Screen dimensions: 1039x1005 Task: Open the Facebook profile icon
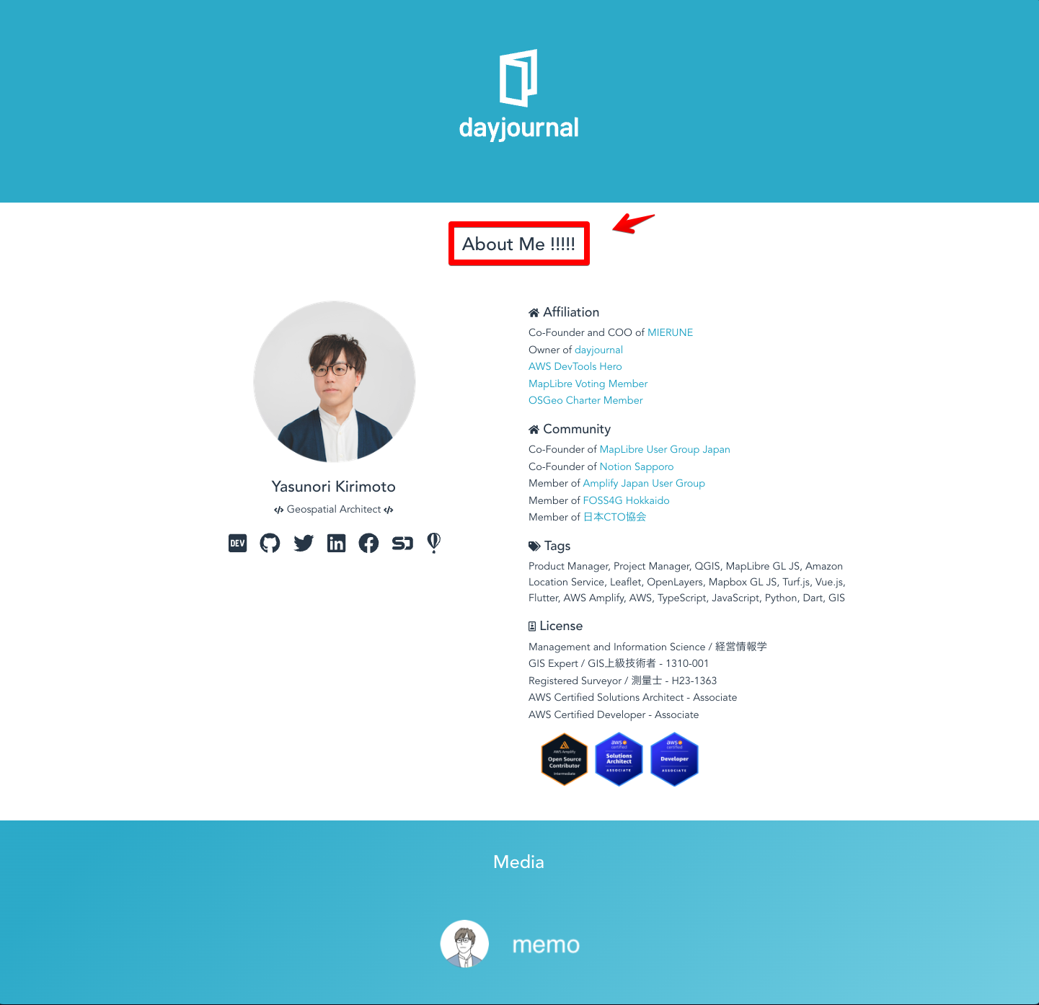[x=368, y=543]
